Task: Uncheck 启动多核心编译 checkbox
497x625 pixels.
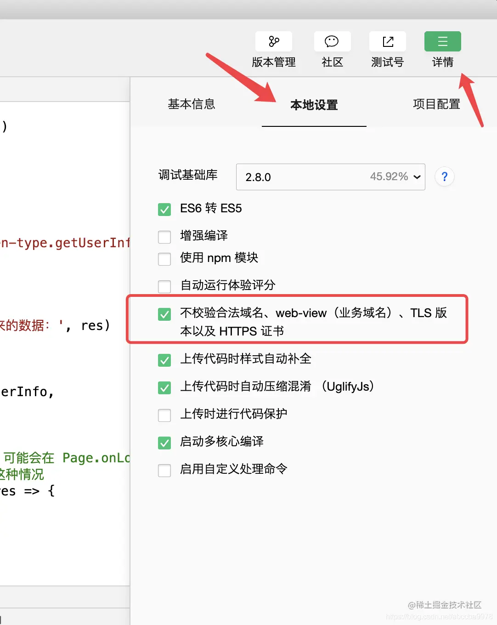Action: pos(164,443)
